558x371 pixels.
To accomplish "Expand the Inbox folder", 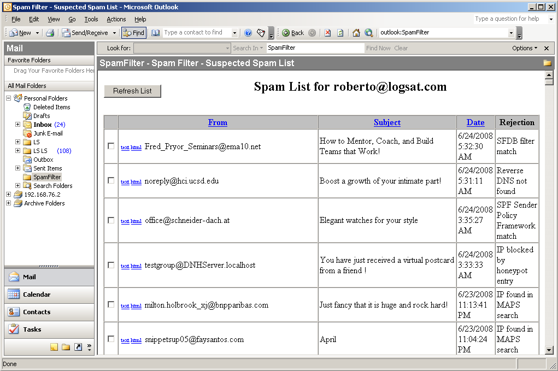I will click(x=17, y=124).
